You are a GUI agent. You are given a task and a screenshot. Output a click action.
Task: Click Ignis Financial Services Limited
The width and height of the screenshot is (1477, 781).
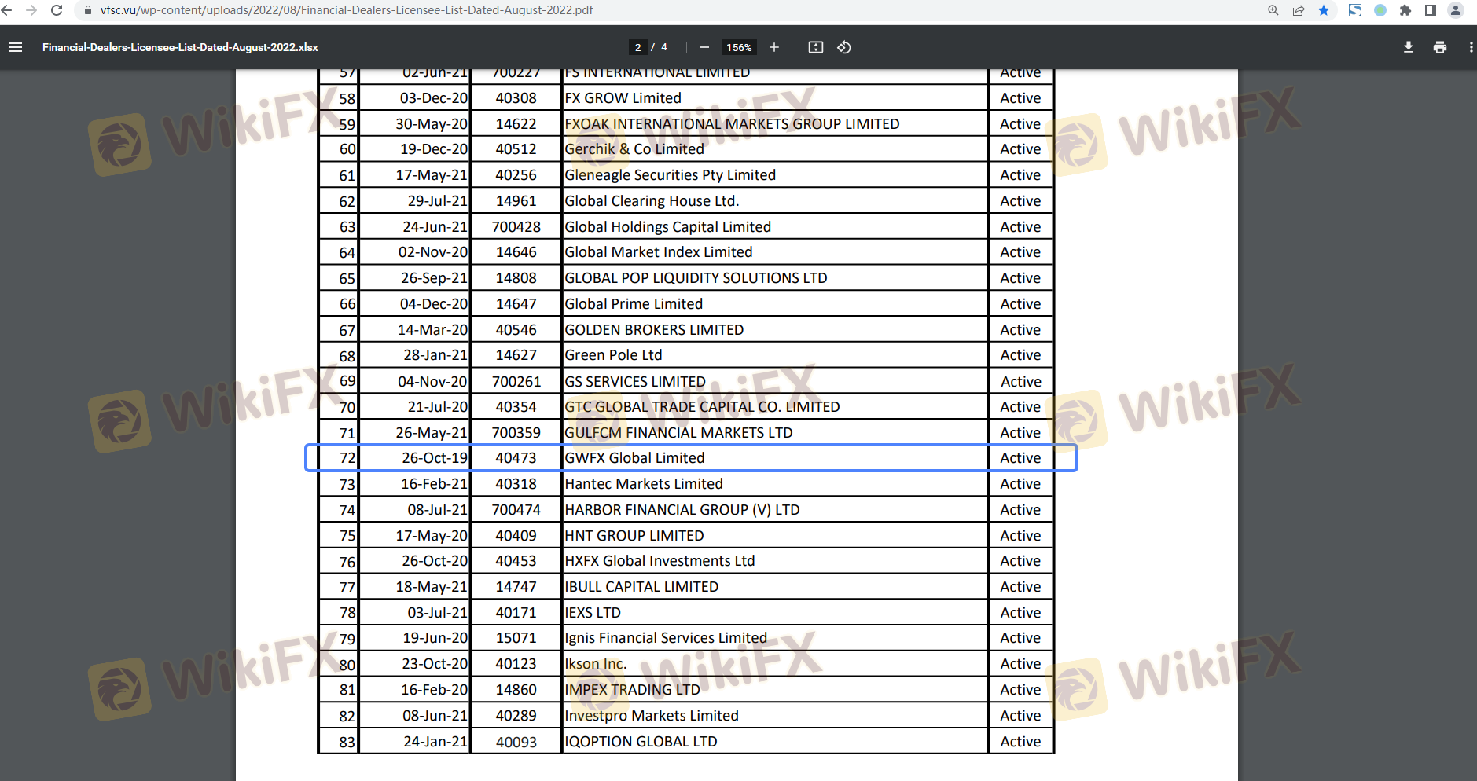666,638
